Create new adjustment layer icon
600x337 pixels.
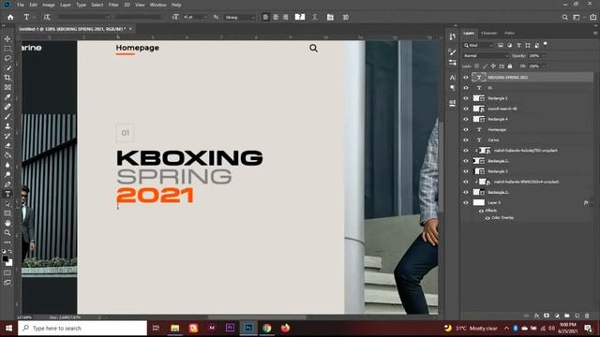click(557, 315)
